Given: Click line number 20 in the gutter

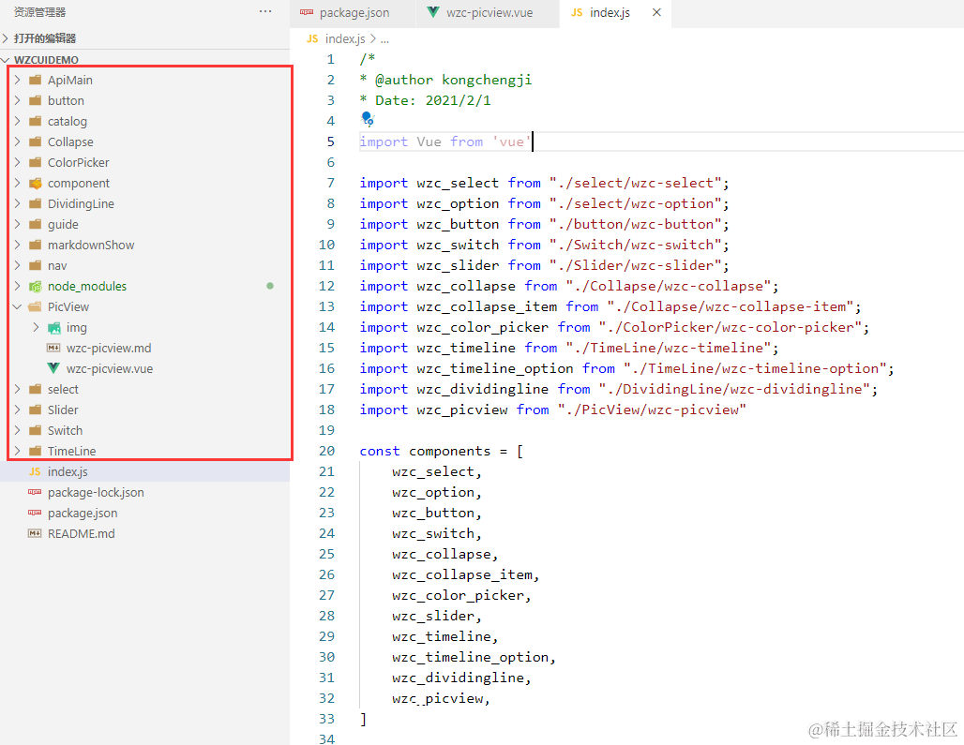Looking at the screenshot, I should pos(326,451).
